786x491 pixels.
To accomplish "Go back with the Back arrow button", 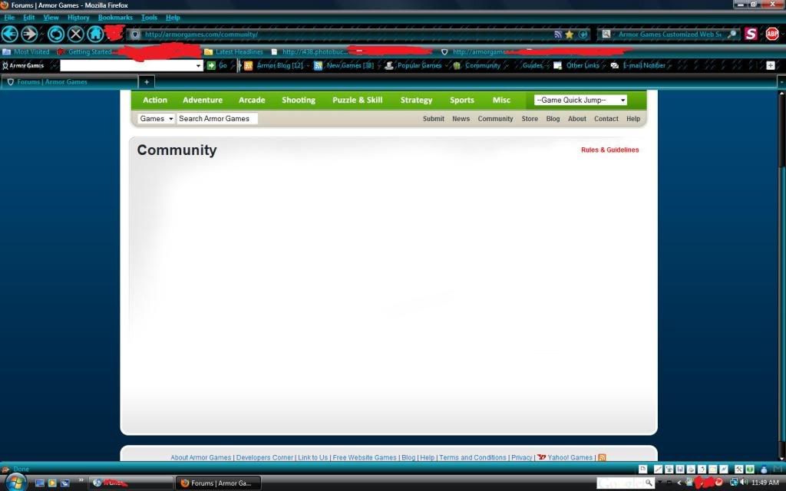I will 9,34.
